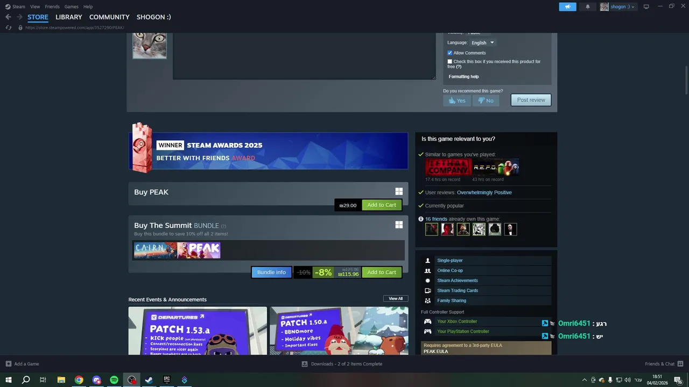
Task: Open the PATCH 1.50.a announcement thumbnail
Action: (x=339, y=331)
